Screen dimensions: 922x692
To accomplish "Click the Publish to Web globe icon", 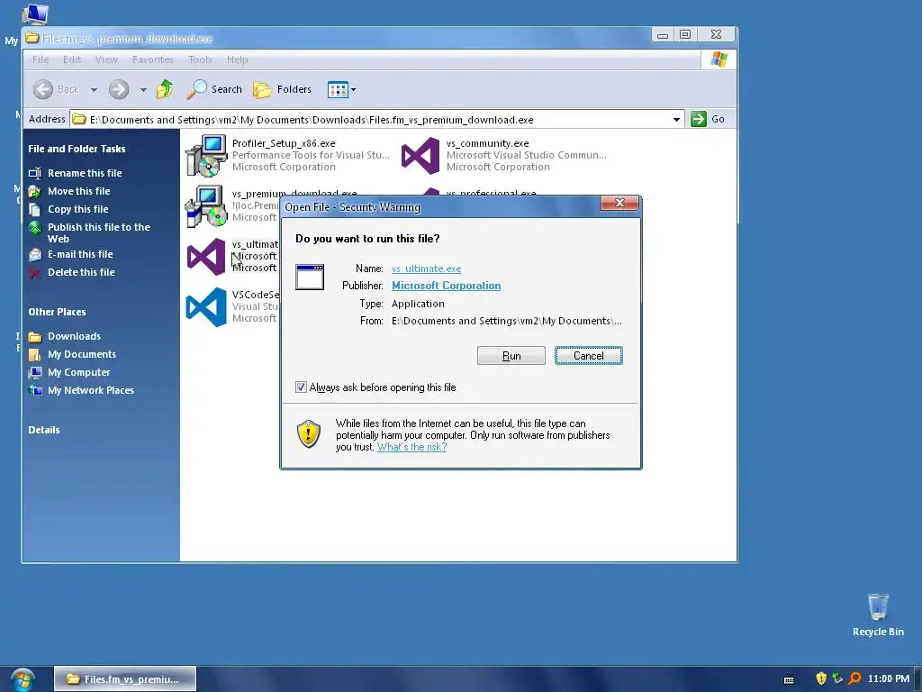I will [35, 228].
